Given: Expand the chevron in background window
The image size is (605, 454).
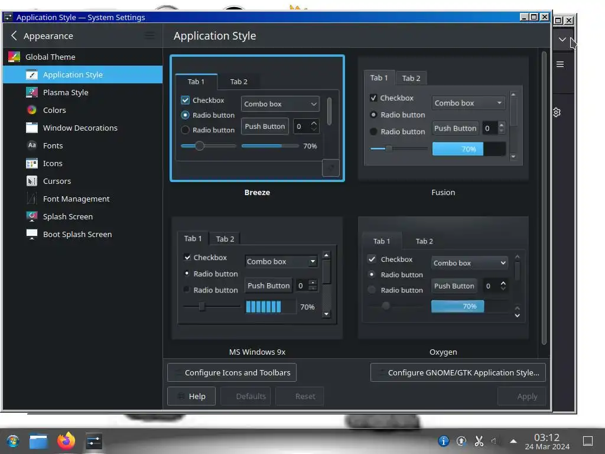Looking at the screenshot, I should coord(562,40).
